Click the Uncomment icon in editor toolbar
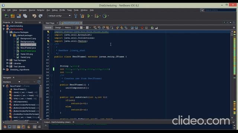 click(x=156, y=28)
